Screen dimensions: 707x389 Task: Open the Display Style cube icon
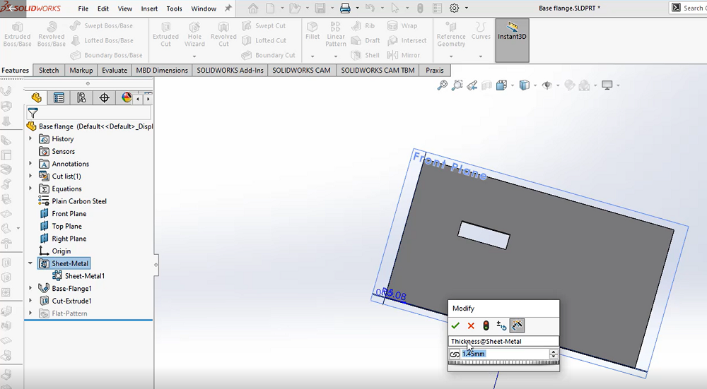[x=524, y=85]
